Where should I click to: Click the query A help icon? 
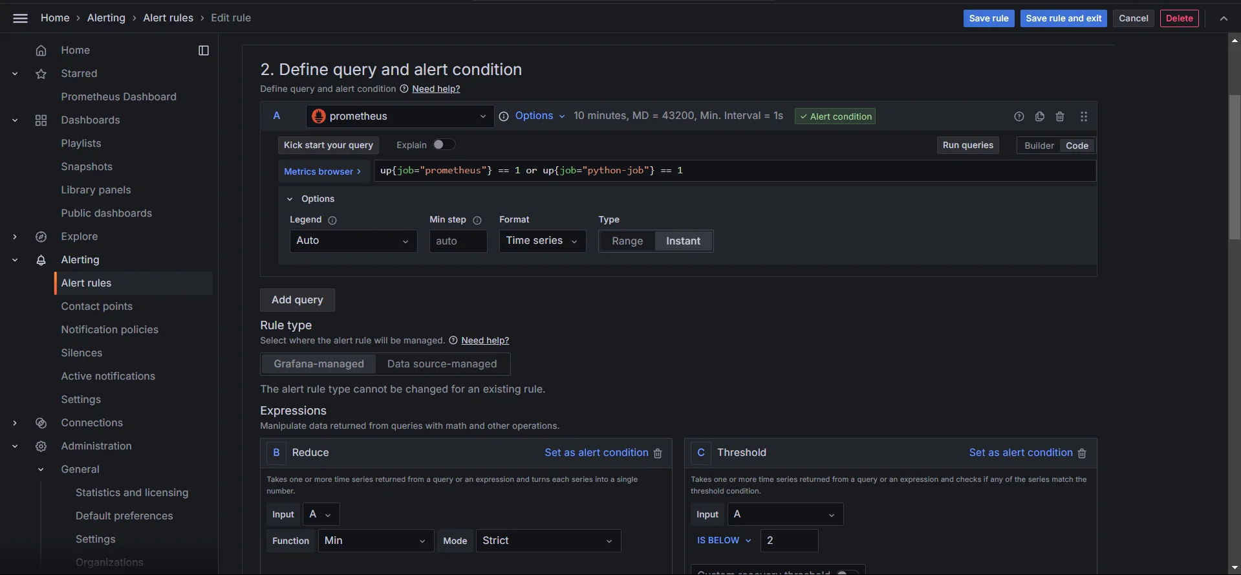[1019, 116]
